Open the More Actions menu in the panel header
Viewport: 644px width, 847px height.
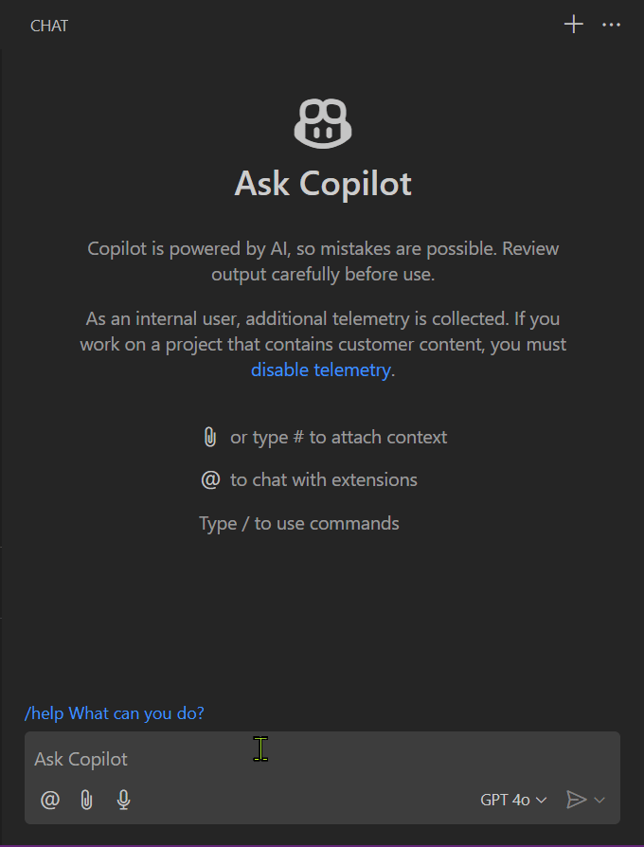coord(611,25)
